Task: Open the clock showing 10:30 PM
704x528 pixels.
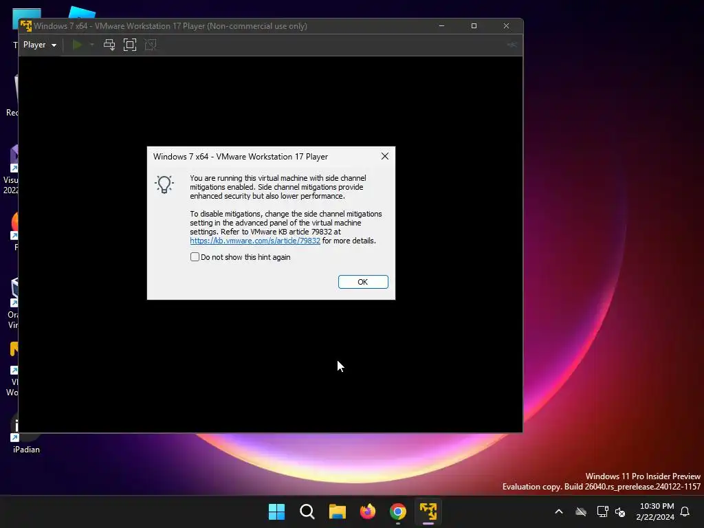Action: [655, 511]
